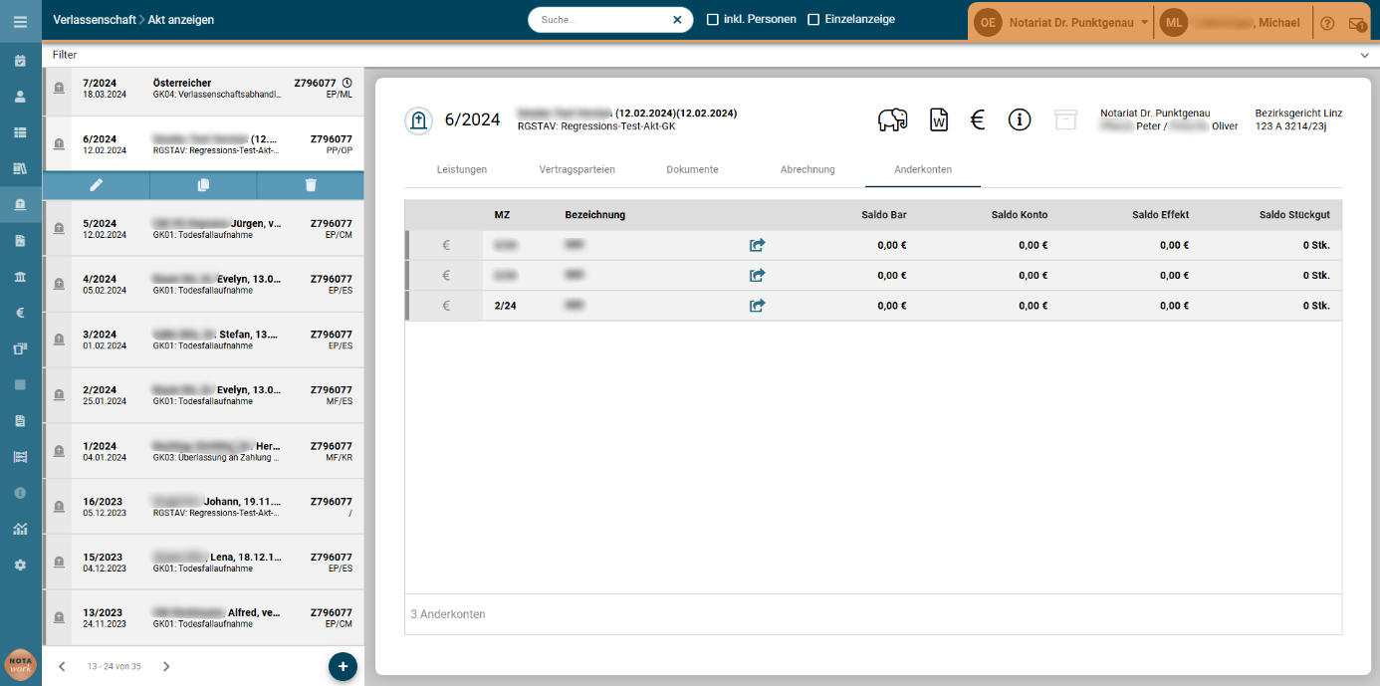The width and height of the screenshot is (1380, 686).
Task: Open the books icon in the sidebar
Action: (x=20, y=168)
